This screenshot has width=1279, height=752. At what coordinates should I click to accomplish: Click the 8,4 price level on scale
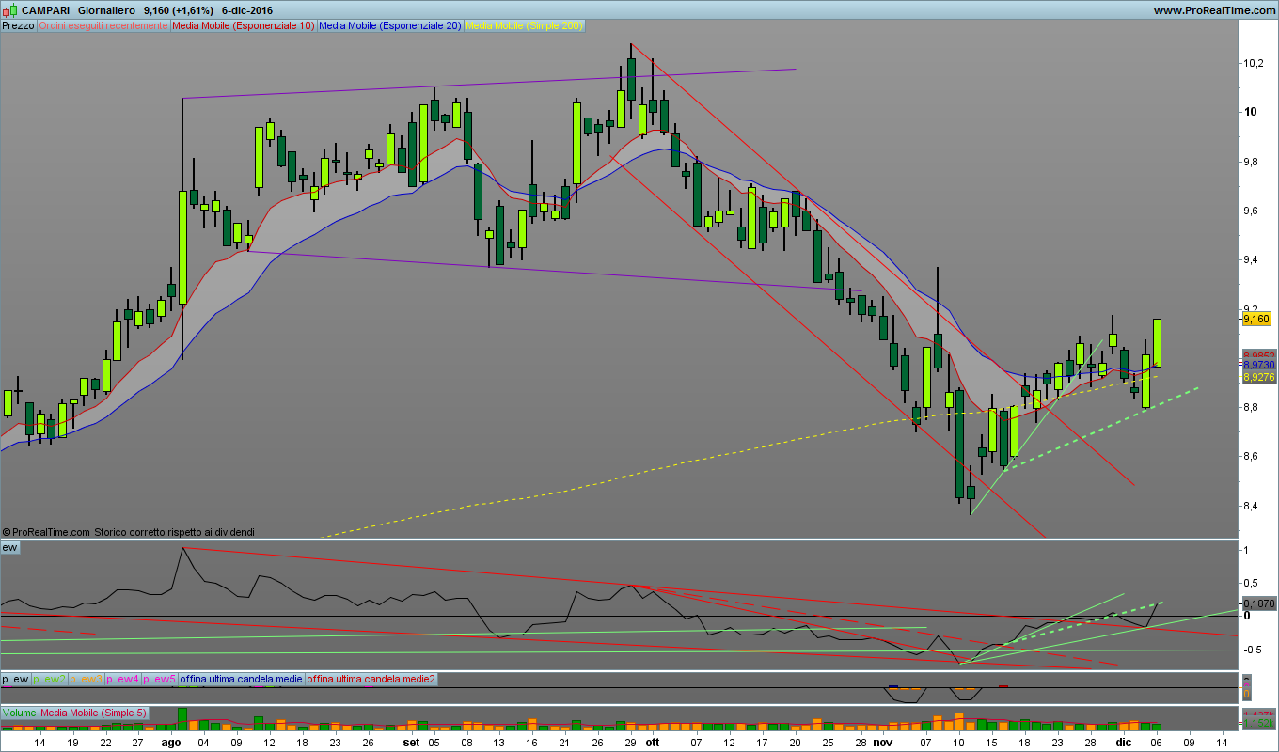click(1252, 506)
